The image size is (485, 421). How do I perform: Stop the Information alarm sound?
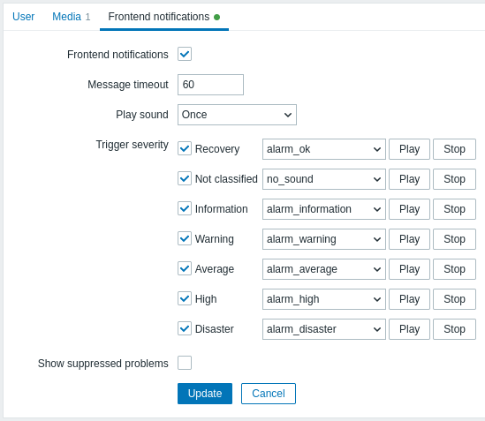tap(454, 209)
